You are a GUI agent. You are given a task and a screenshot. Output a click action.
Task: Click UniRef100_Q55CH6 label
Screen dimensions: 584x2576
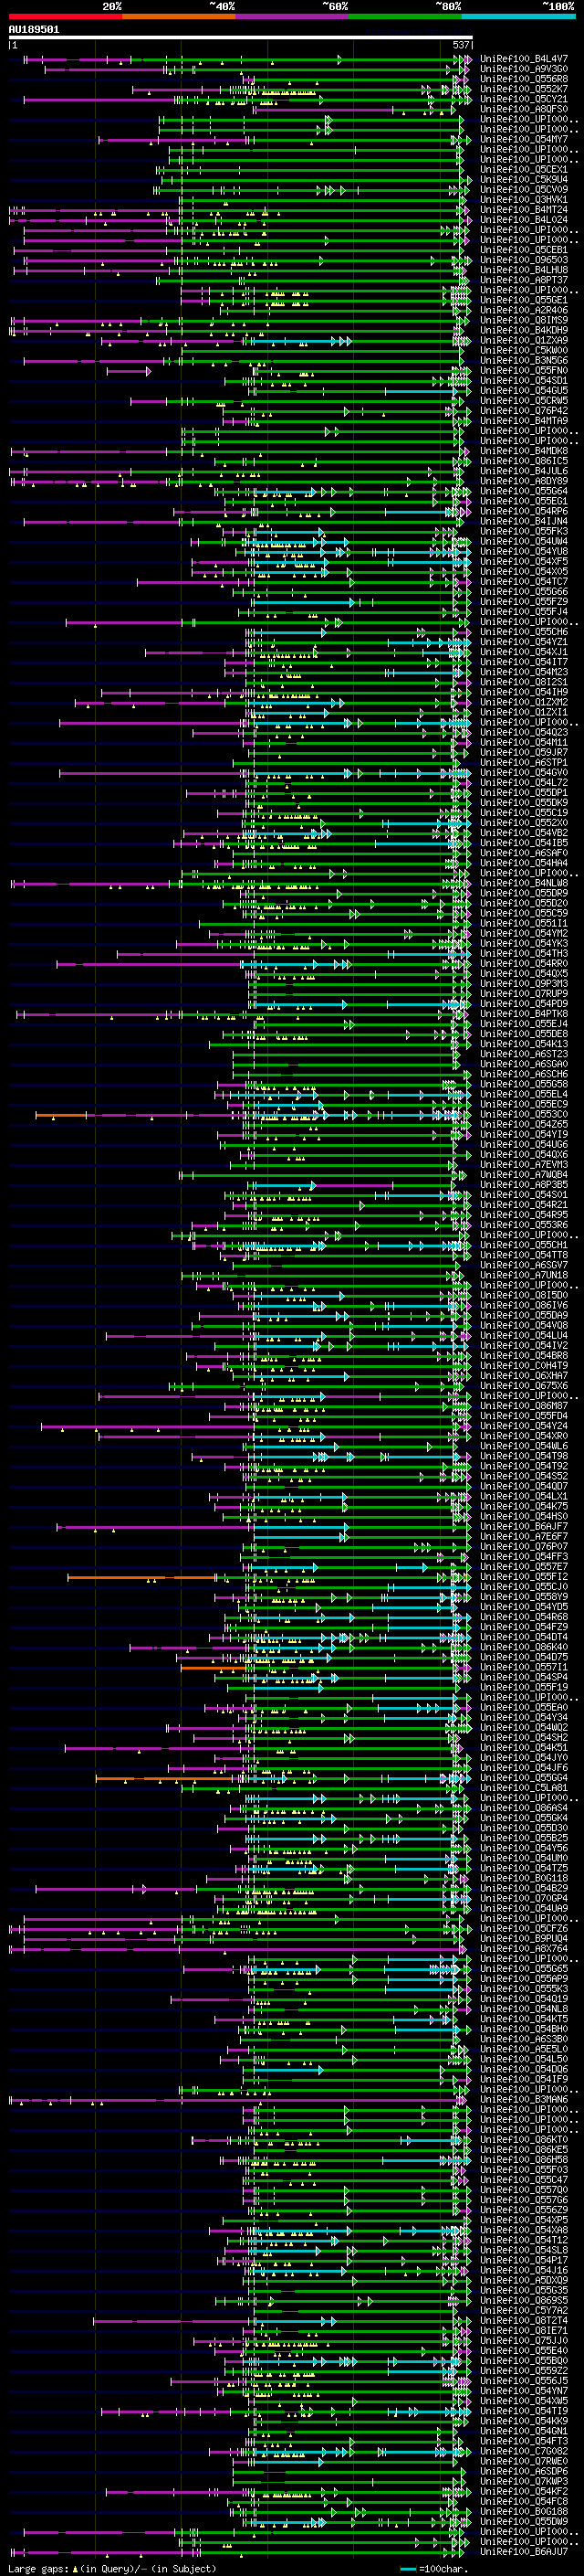pyautogui.click(x=524, y=632)
